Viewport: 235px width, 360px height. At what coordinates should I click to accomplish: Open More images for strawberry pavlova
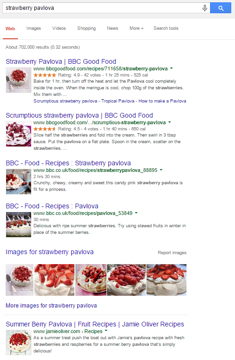pyautogui.click(x=51, y=306)
